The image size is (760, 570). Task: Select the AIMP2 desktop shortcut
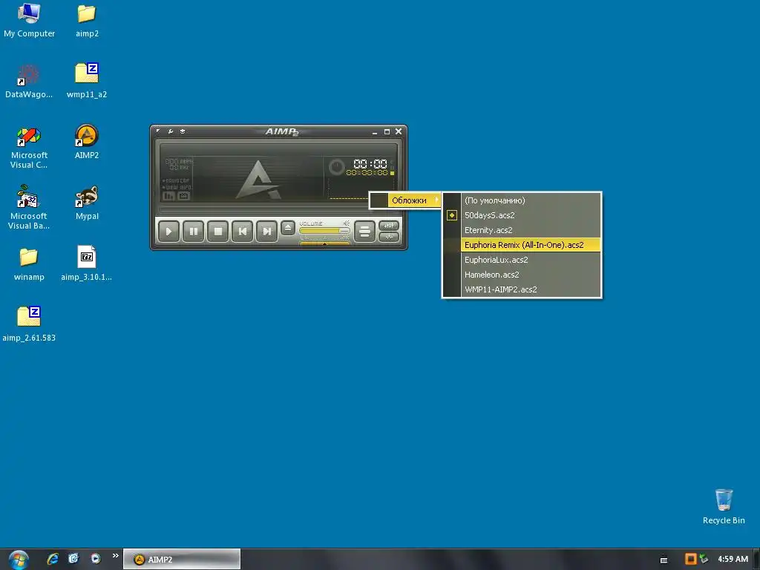tap(87, 142)
